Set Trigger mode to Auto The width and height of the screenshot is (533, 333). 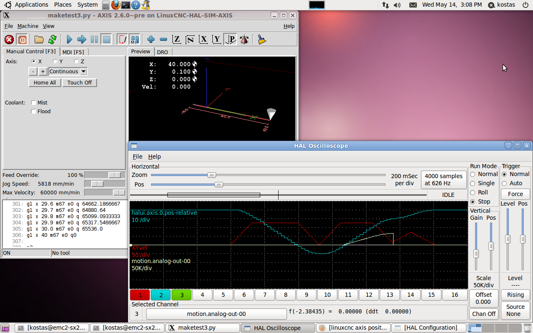point(504,184)
